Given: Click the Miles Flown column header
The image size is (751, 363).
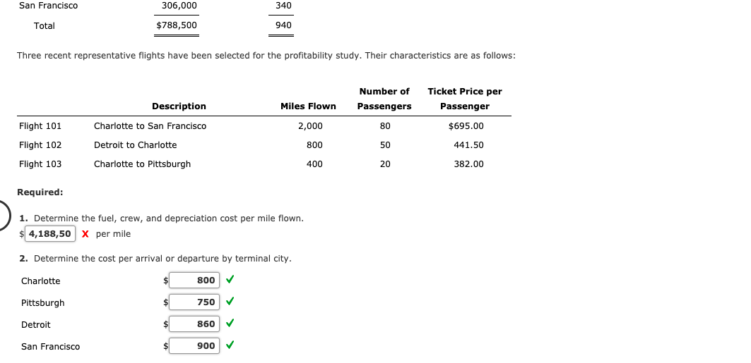Looking at the screenshot, I should click(x=308, y=106).
